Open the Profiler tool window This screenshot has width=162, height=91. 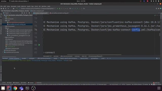pos(24,83)
